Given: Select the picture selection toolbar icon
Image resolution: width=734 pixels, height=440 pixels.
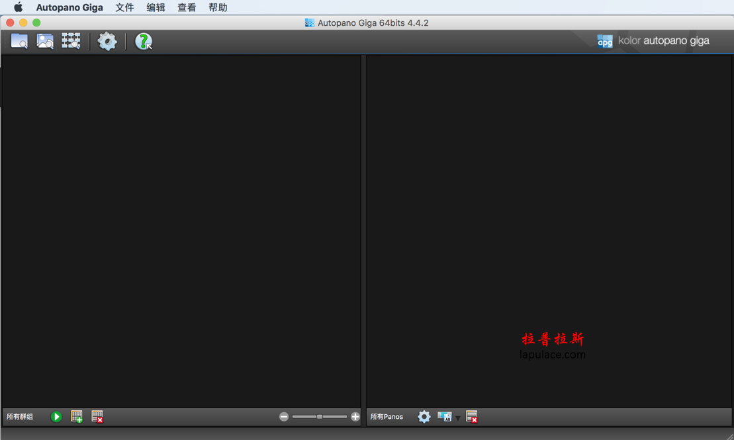Looking at the screenshot, I should pos(44,40).
